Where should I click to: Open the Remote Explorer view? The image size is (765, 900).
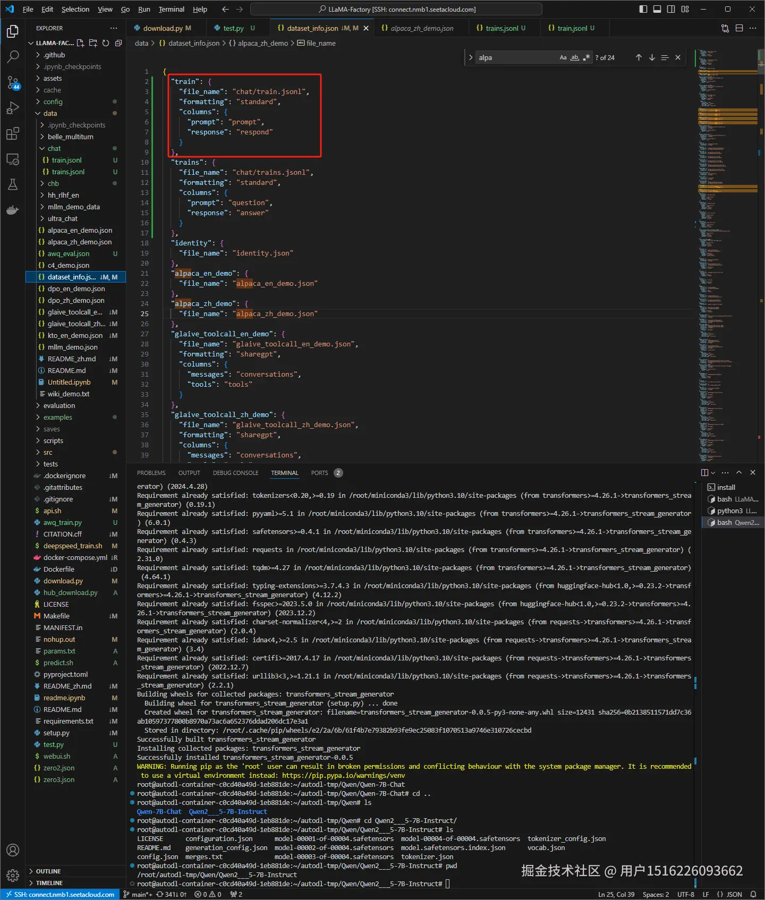tap(13, 159)
